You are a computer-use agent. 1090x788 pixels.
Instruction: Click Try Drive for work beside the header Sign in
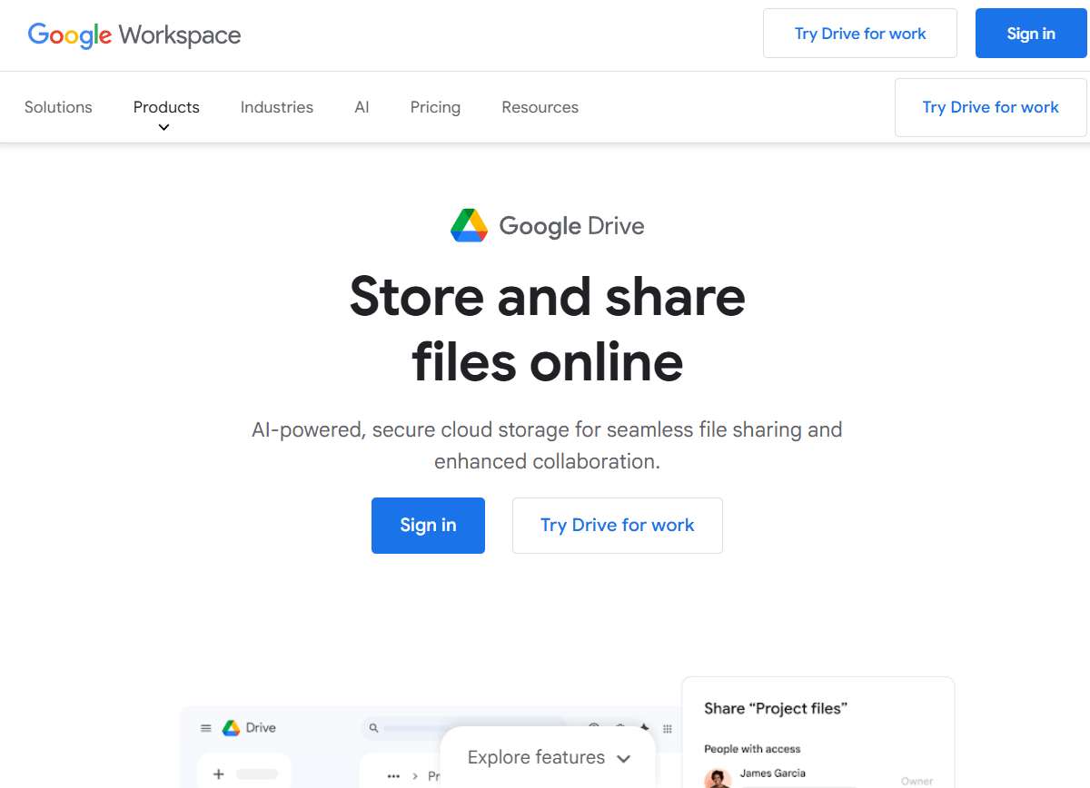860,34
